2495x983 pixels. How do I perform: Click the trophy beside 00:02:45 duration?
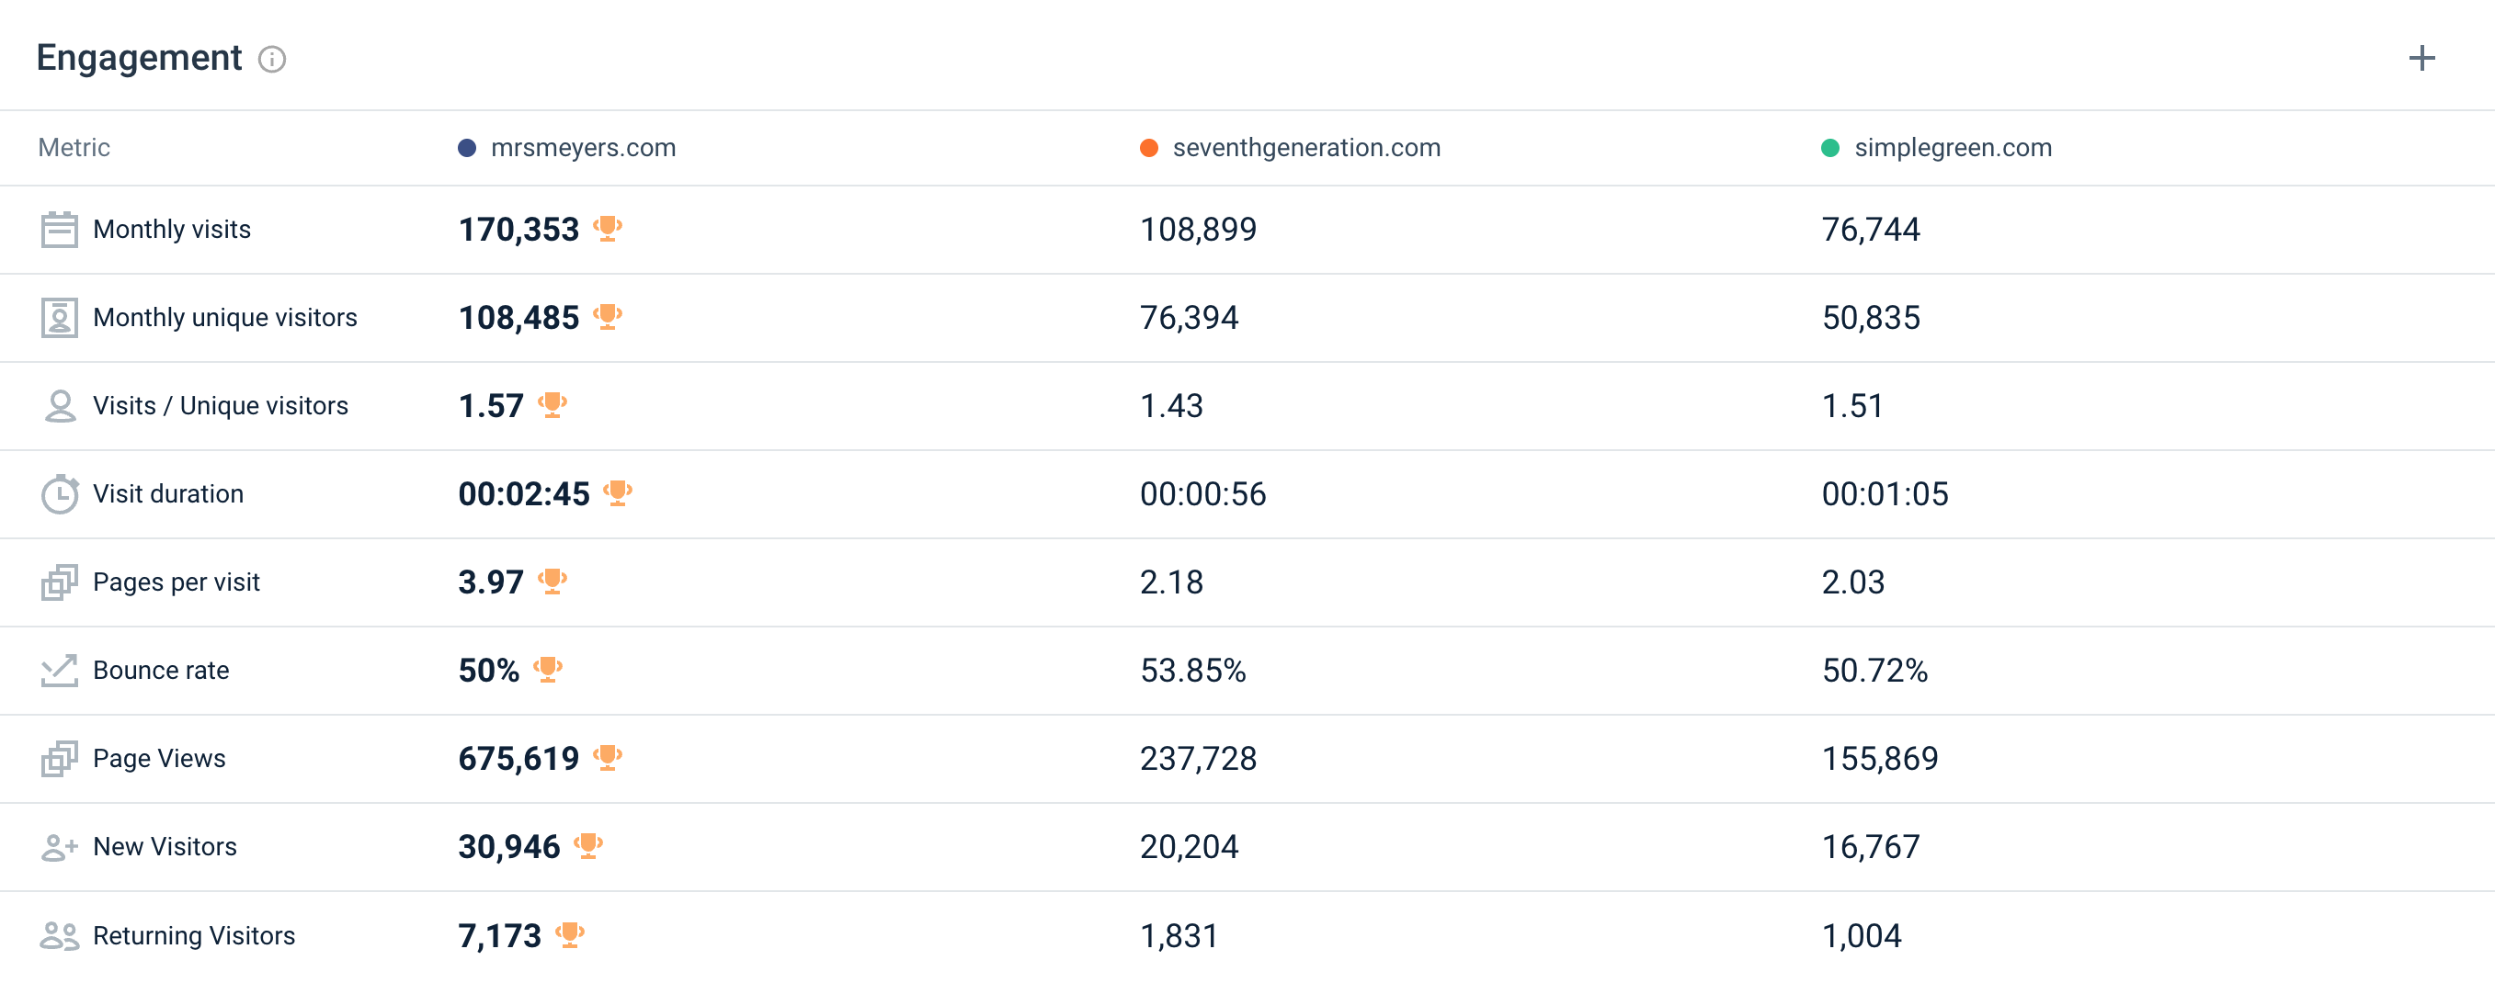click(617, 492)
